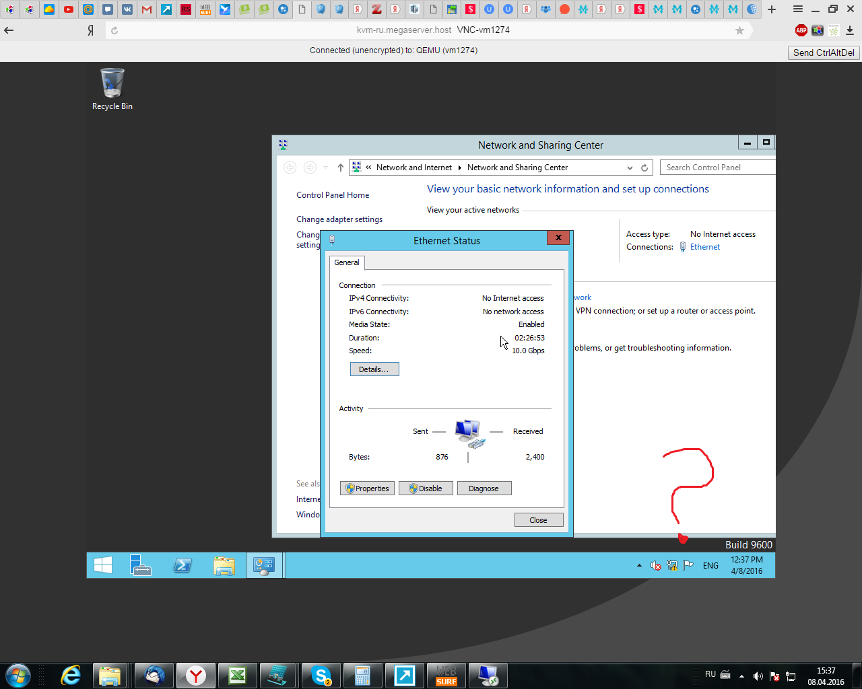Select the Control Panel icon in remote taskbar
This screenshot has height=689, width=862.
[264, 565]
